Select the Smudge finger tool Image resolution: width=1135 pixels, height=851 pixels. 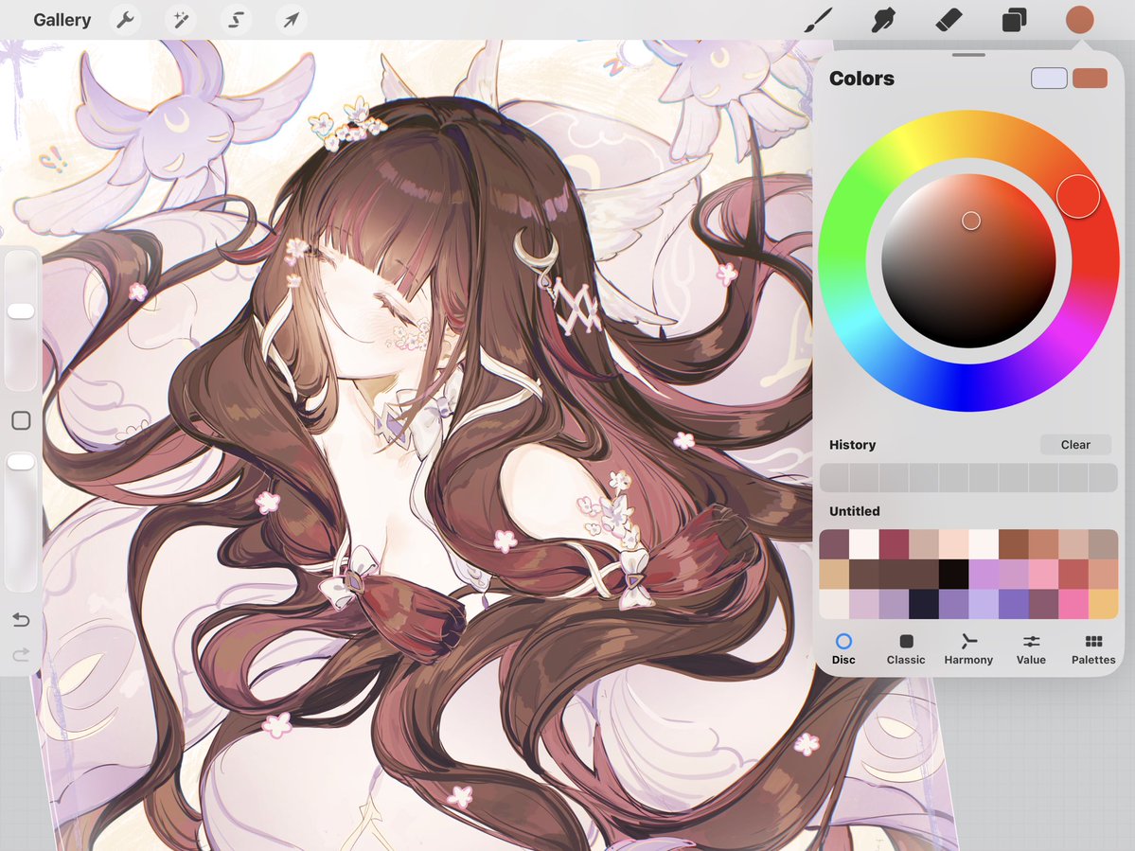point(883,20)
